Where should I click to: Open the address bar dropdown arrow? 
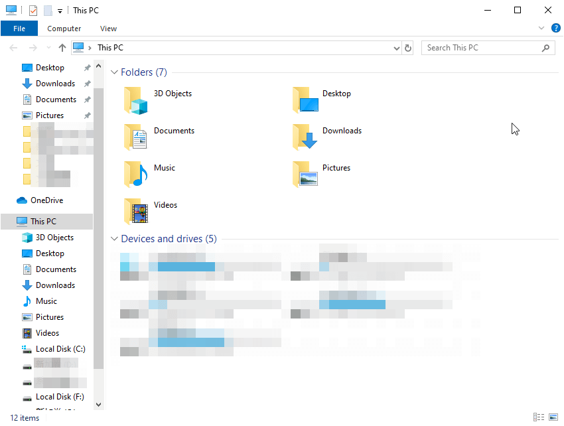[x=396, y=47]
